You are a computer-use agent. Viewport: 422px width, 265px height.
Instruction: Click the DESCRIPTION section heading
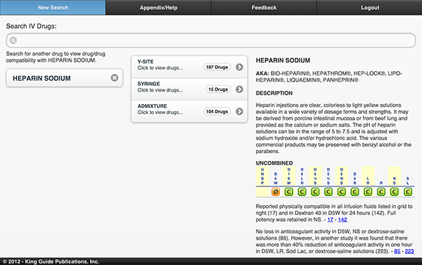(274, 93)
